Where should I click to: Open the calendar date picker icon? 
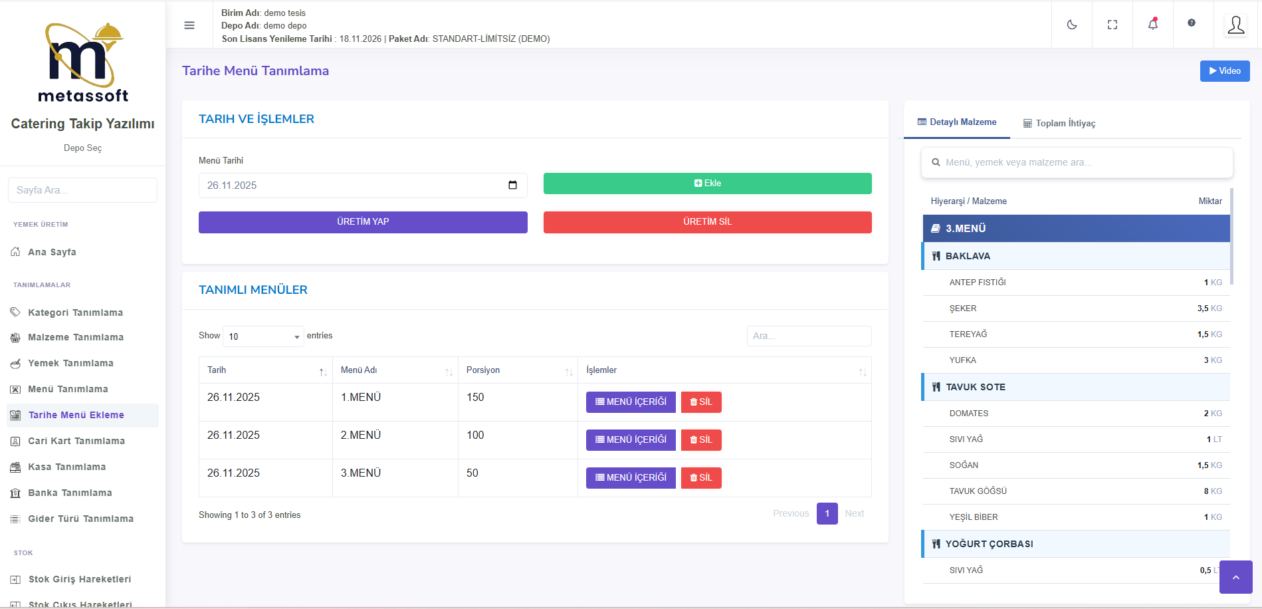pos(512,185)
